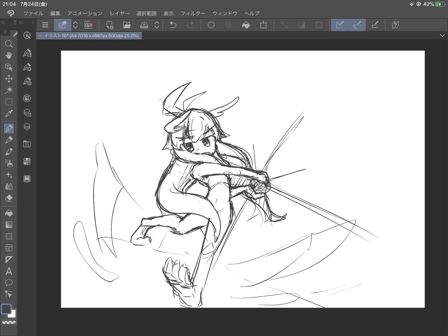This screenshot has height=336, width=448.
Task: Select the rectangular Selection marquee tool
Action: point(9,102)
